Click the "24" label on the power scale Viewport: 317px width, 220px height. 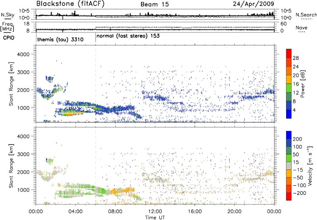tap(296, 67)
